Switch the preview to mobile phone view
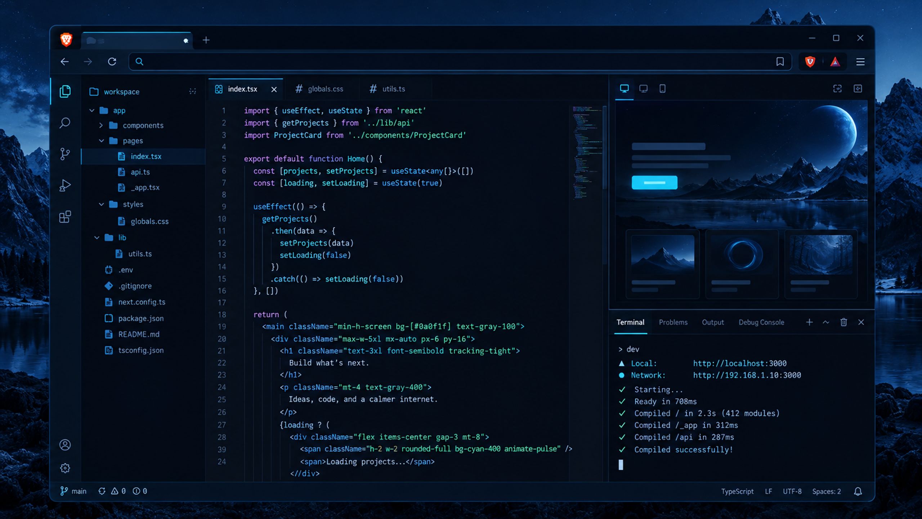 coord(662,89)
